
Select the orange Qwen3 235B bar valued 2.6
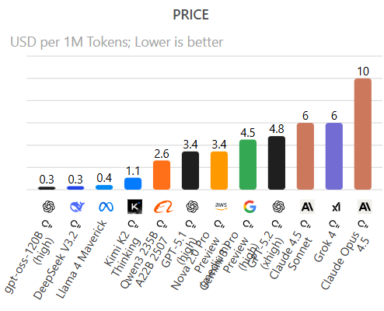[162, 175]
